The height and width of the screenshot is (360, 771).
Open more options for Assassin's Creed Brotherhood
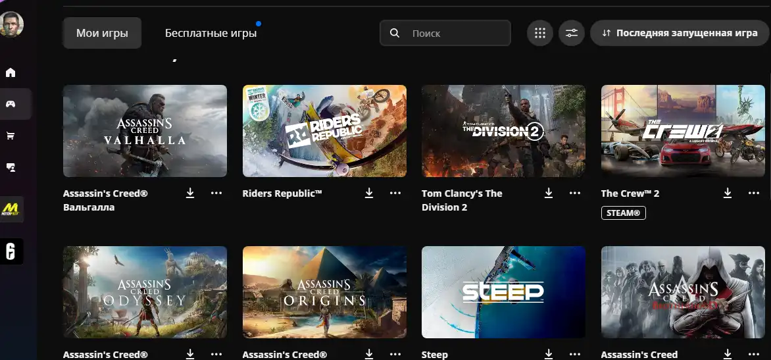[754, 353]
